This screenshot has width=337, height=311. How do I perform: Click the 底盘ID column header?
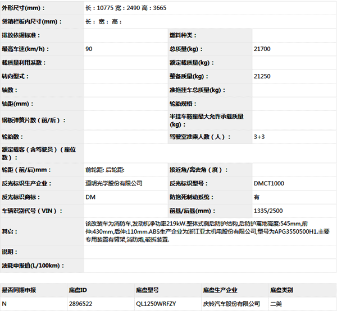(78, 290)
